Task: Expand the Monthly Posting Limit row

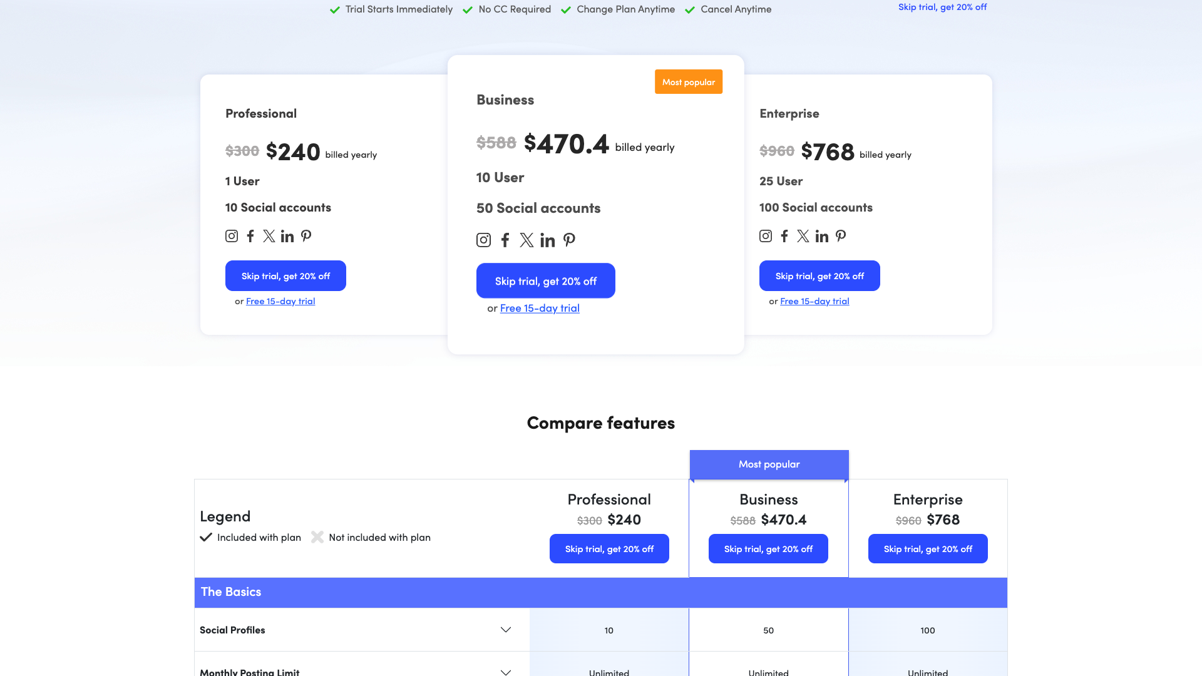Action: 505,672
